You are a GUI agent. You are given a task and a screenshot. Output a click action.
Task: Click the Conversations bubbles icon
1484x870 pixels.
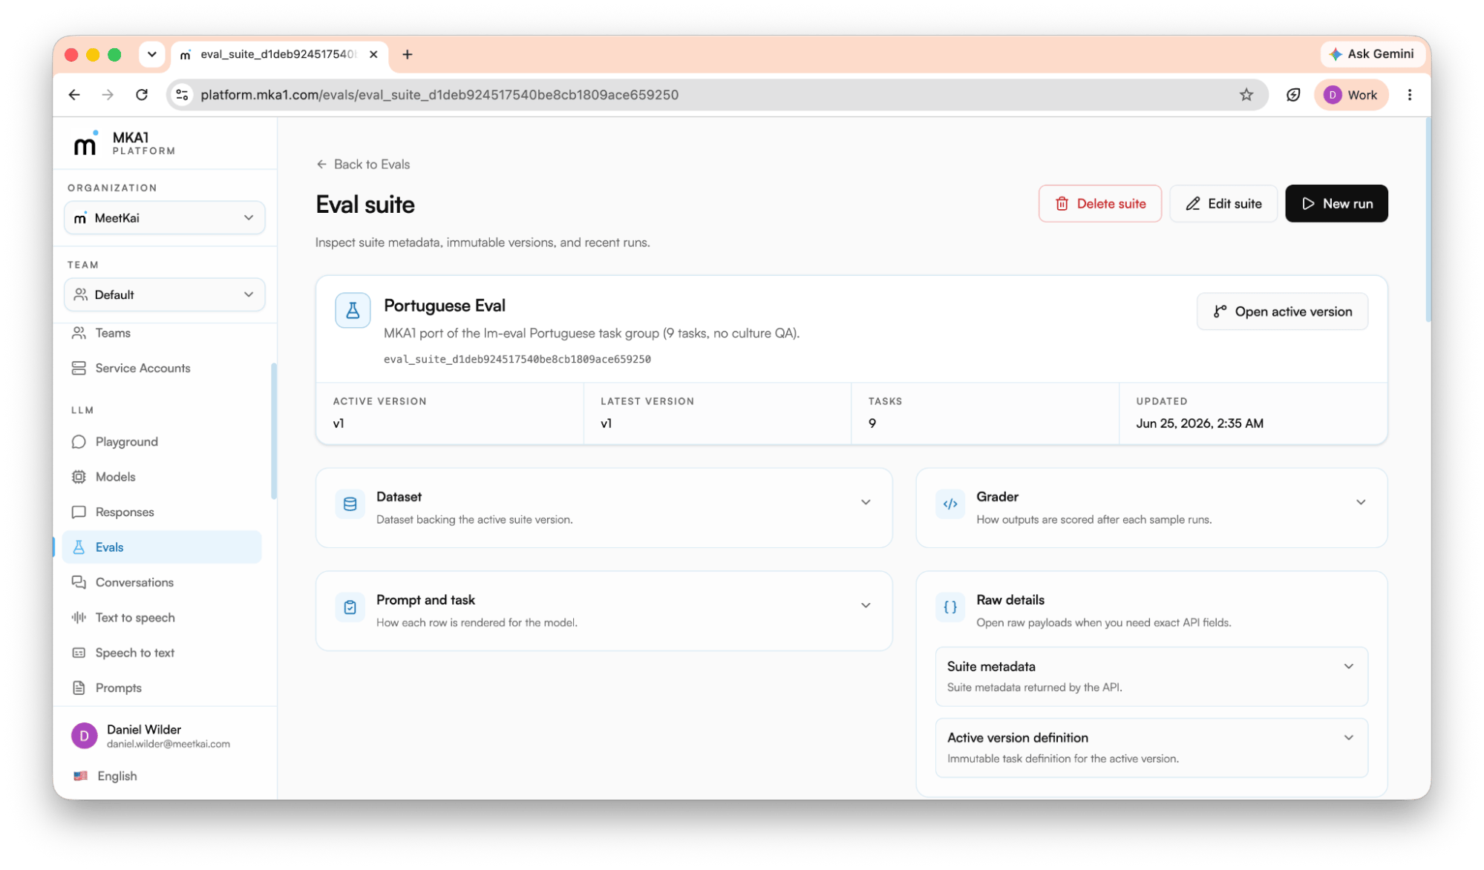[x=79, y=583]
